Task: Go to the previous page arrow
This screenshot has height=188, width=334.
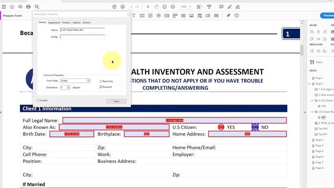Action: [x=114, y=7]
